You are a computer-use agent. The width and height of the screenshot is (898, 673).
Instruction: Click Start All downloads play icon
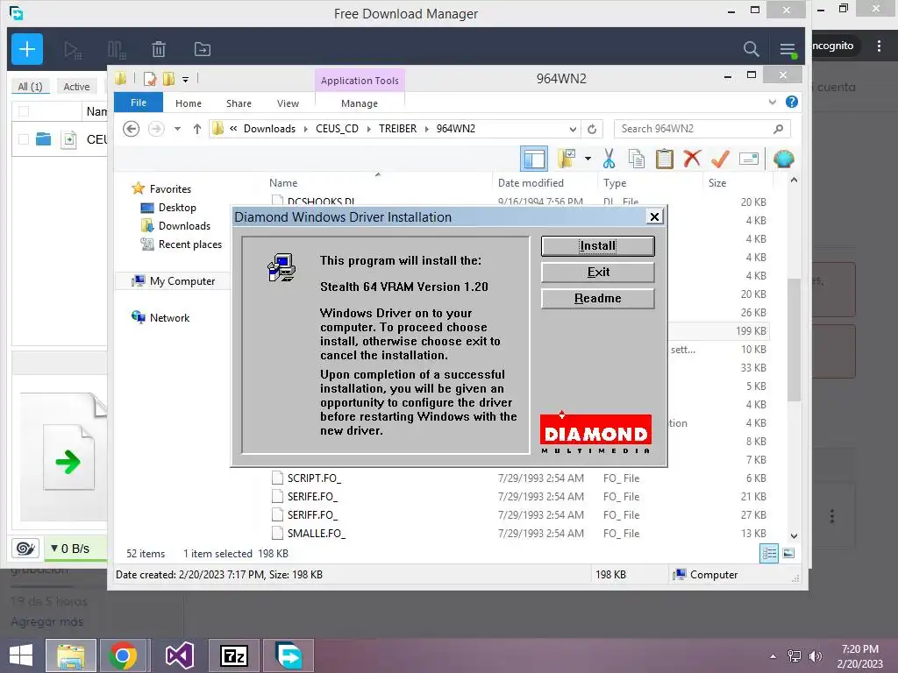tap(73, 50)
